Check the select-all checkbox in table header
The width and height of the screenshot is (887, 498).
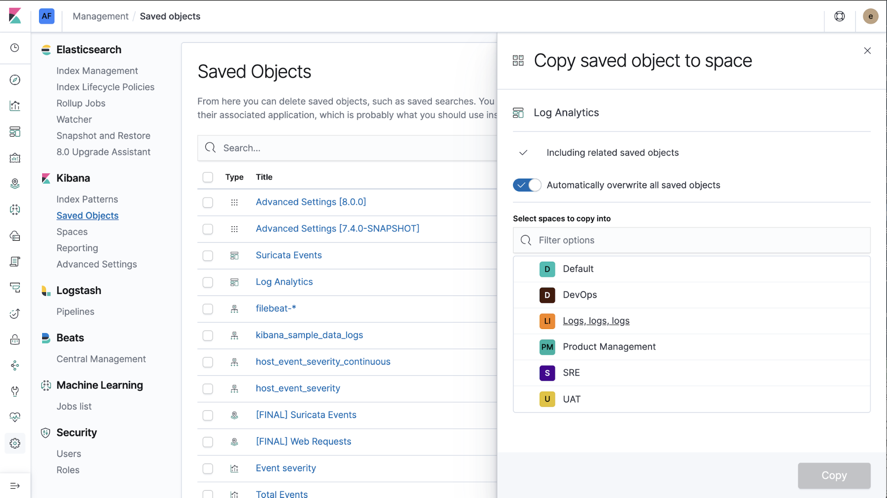pyautogui.click(x=208, y=177)
